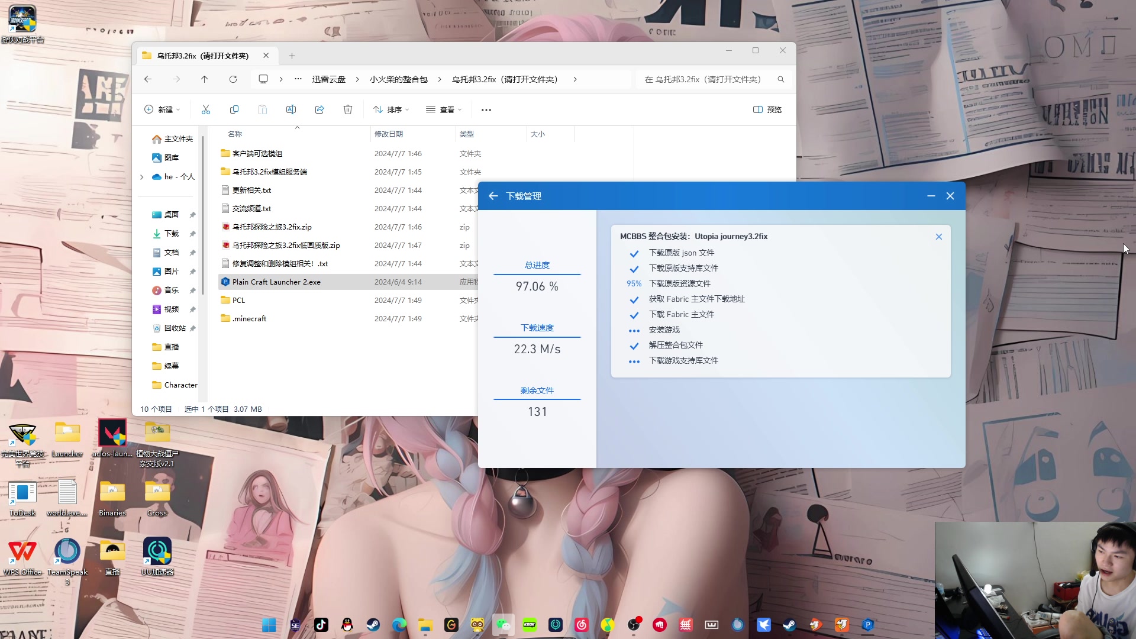1136x639 pixels.
Task: Select the Rename icon in the toolbar
Action: coord(291,109)
